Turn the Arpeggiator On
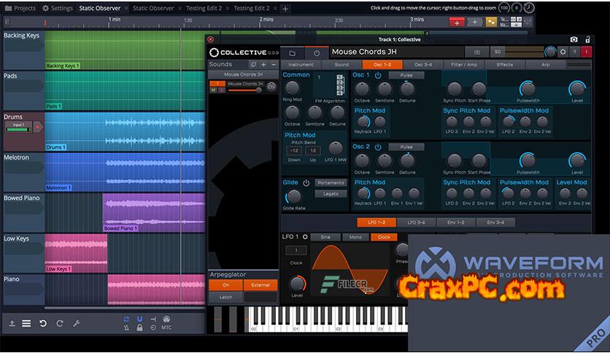 tap(225, 285)
